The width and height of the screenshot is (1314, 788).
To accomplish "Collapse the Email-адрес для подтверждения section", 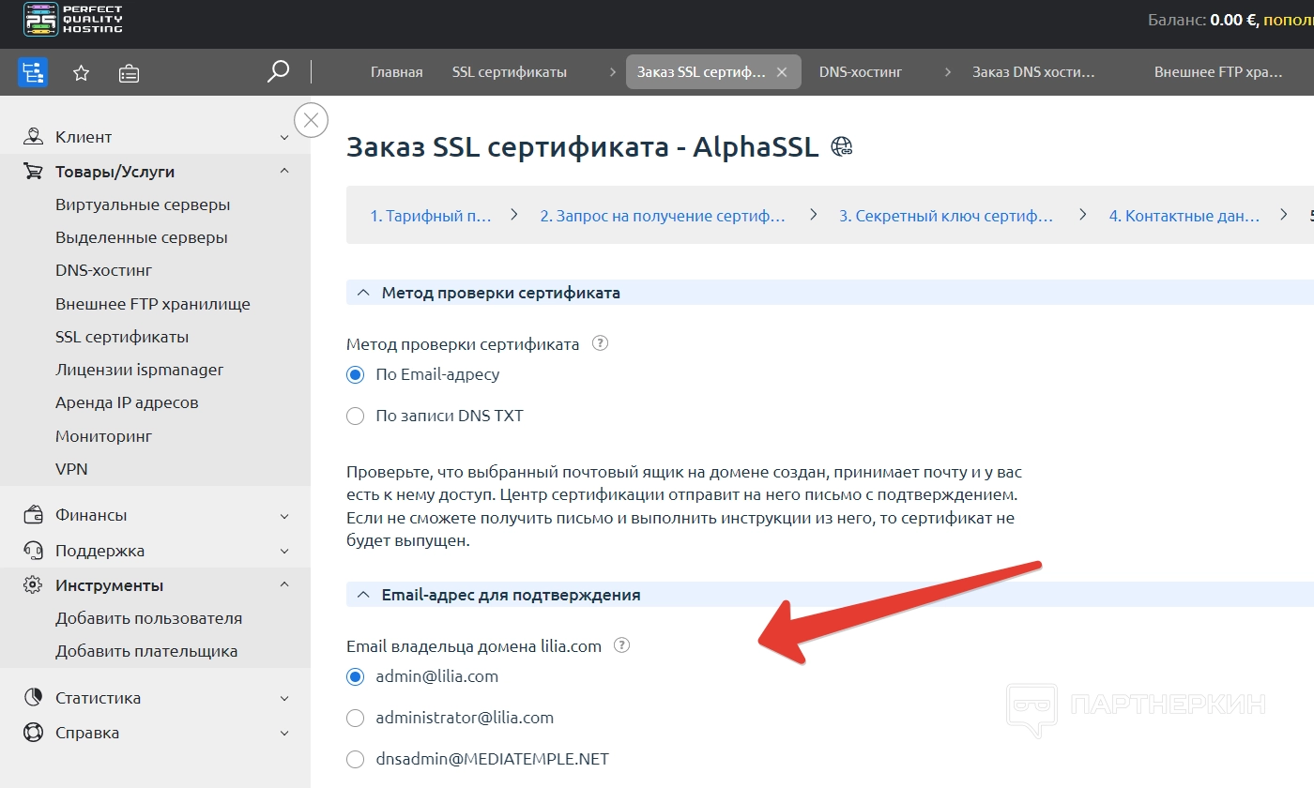I will [362, 595].
